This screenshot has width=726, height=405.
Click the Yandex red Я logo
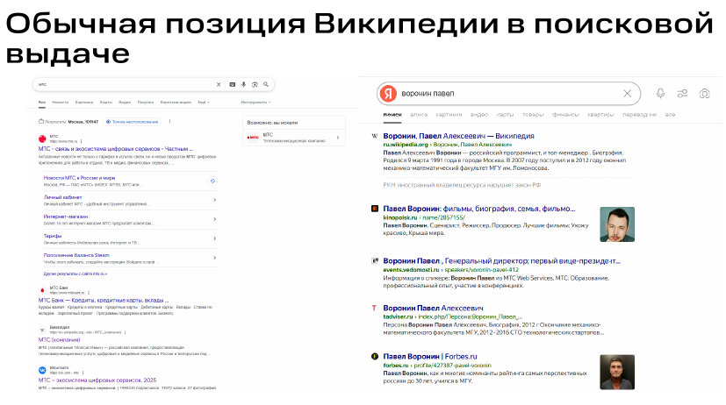pyautogui.click(x=389, y=94)
